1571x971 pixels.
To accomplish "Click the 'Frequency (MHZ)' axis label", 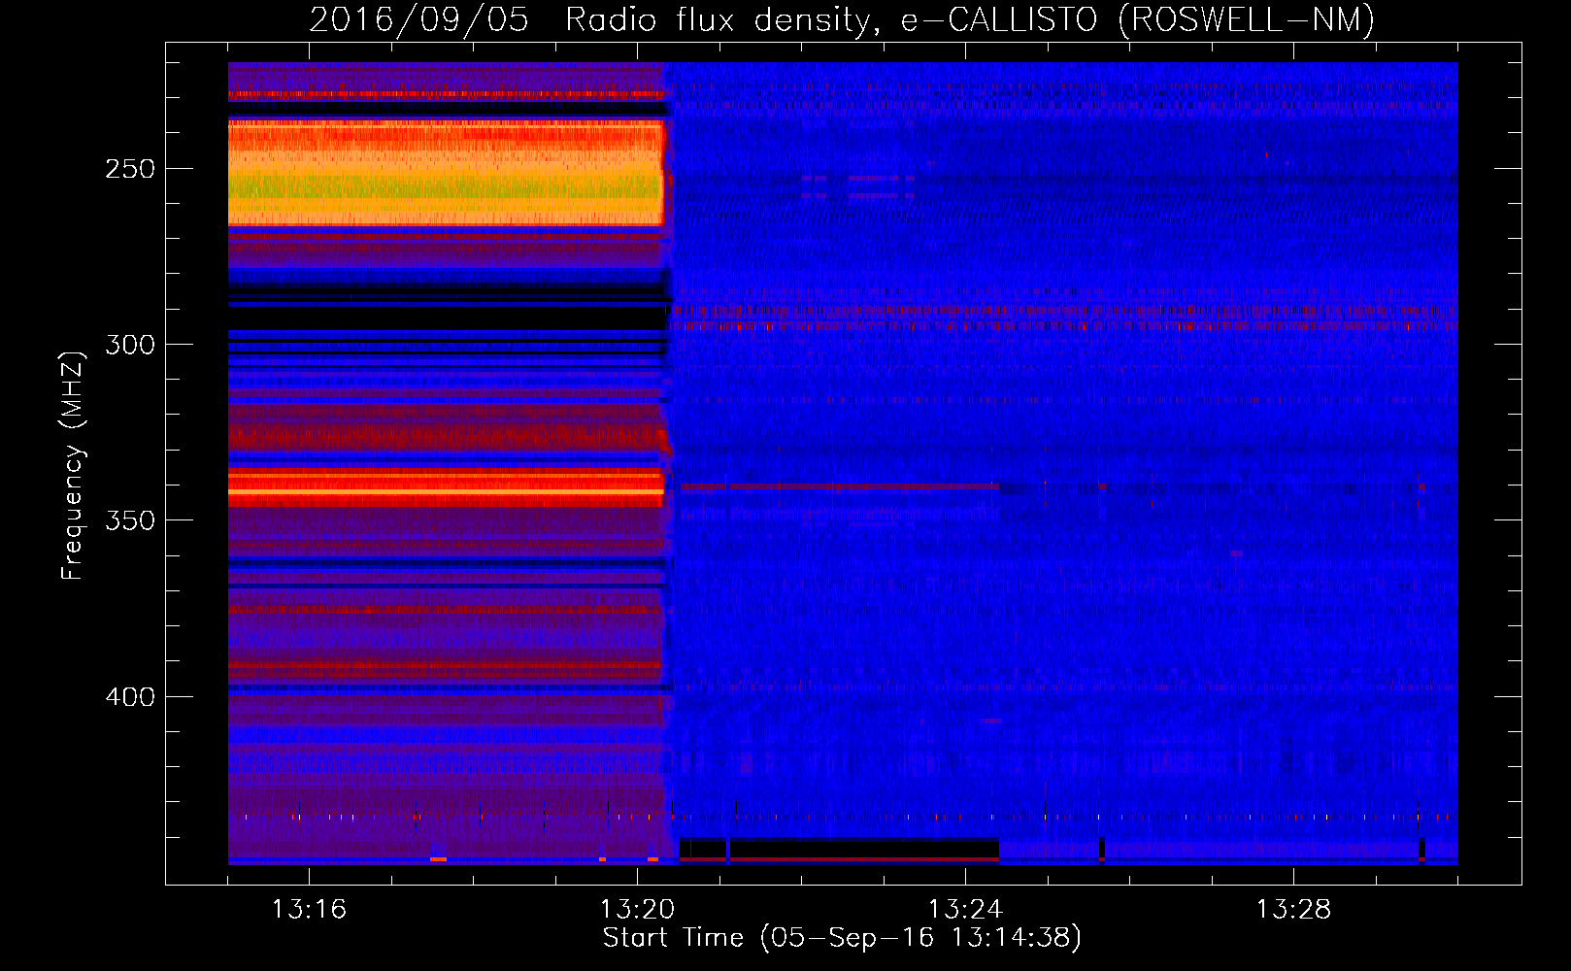I will point(73,465).
